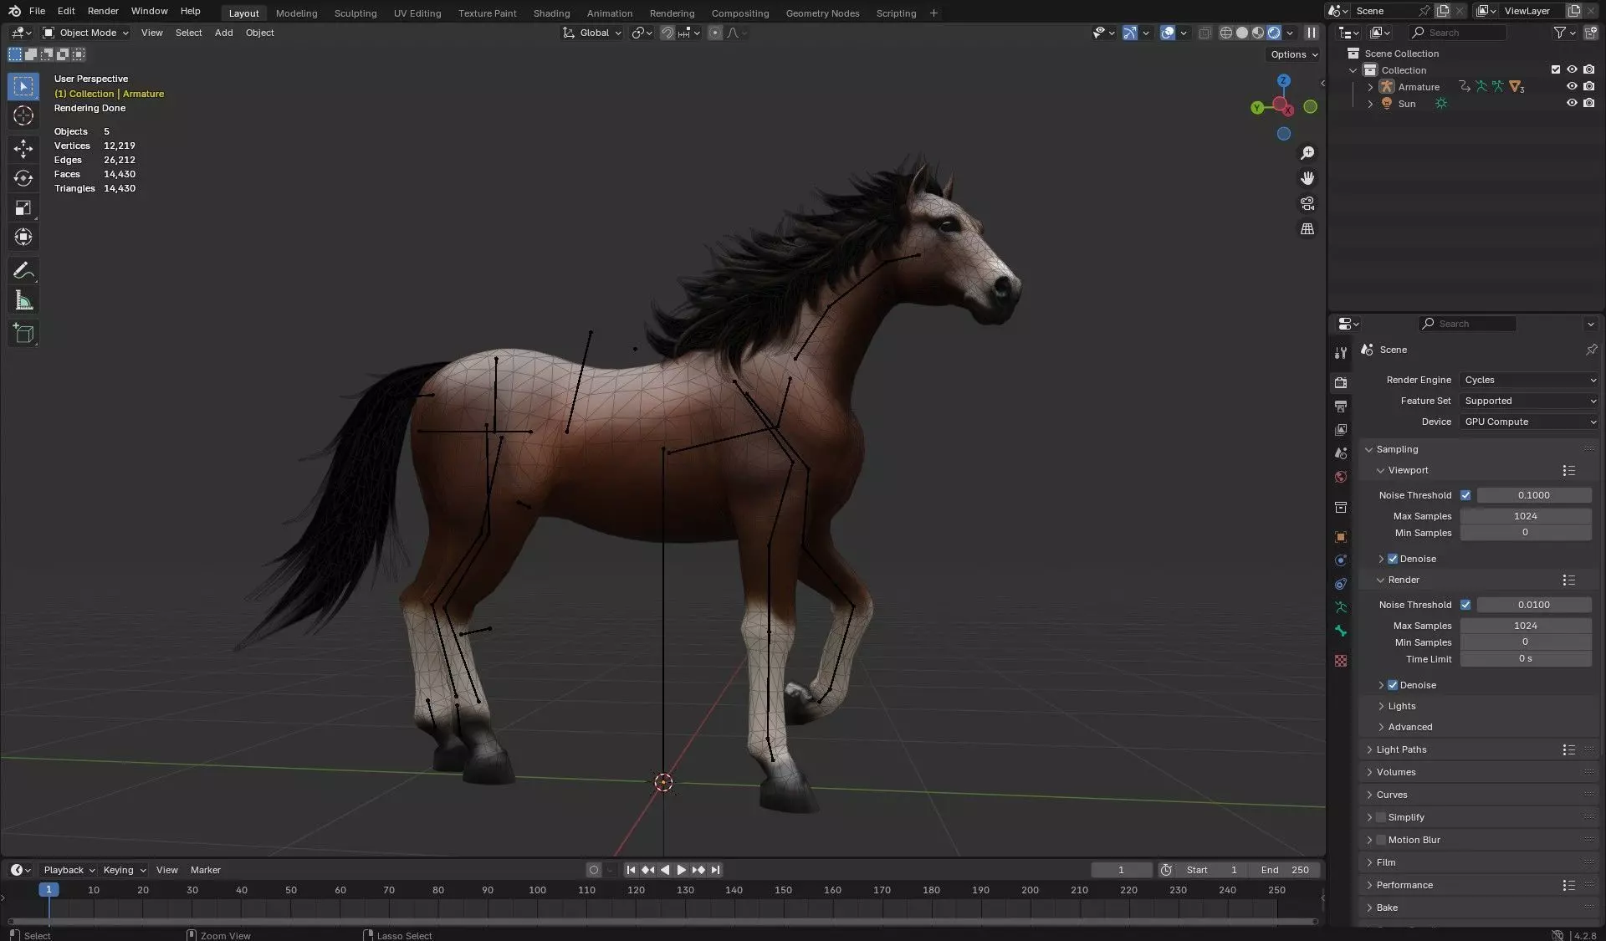Switch perspective/orthographic with grid icon
Image resolution: width=1606 pixels, height=941 pixels.
(1307, 228)
